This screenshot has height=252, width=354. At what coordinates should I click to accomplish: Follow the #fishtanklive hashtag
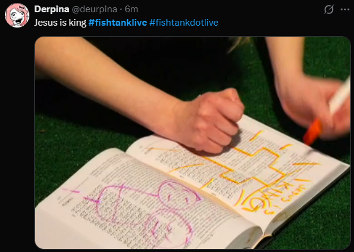point(117,23)
